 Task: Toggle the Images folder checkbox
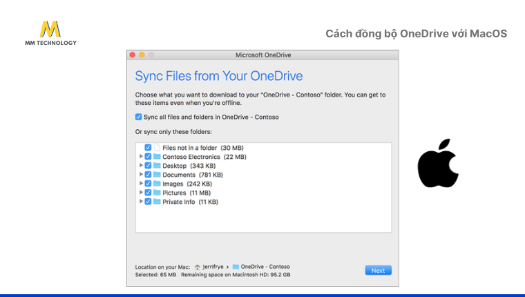coord(148,184)
